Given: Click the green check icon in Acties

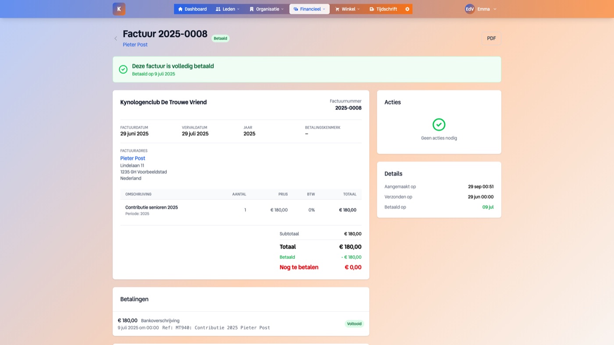Looking at the screenshot, I should (439, 124).
